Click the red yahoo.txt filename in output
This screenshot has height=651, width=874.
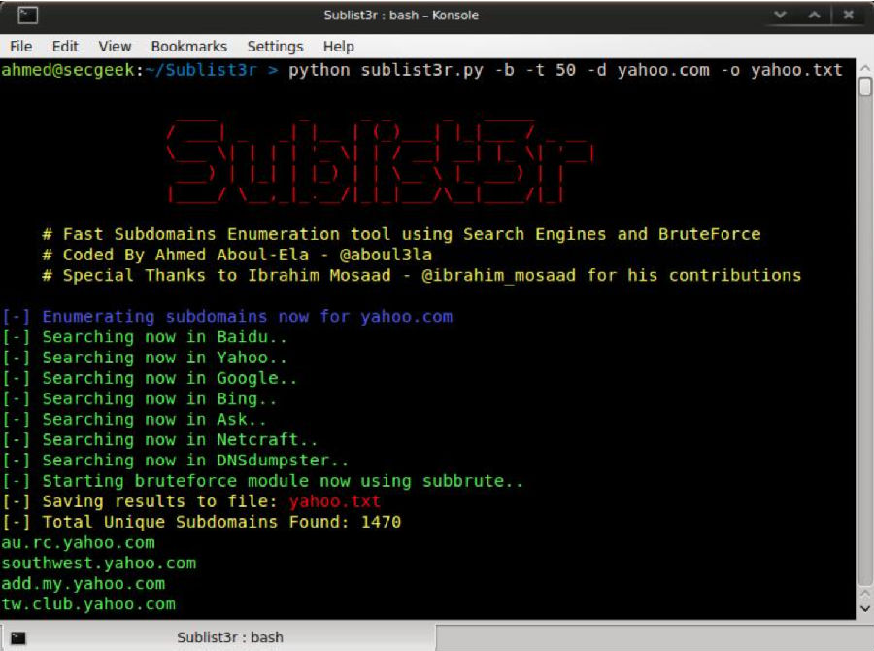pyautogui.click(x=334, y=501)
